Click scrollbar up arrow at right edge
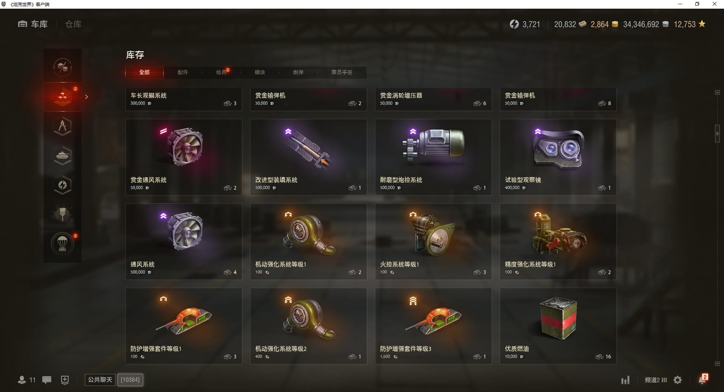The width and height of the screenshot is (724, 392). 717,92
